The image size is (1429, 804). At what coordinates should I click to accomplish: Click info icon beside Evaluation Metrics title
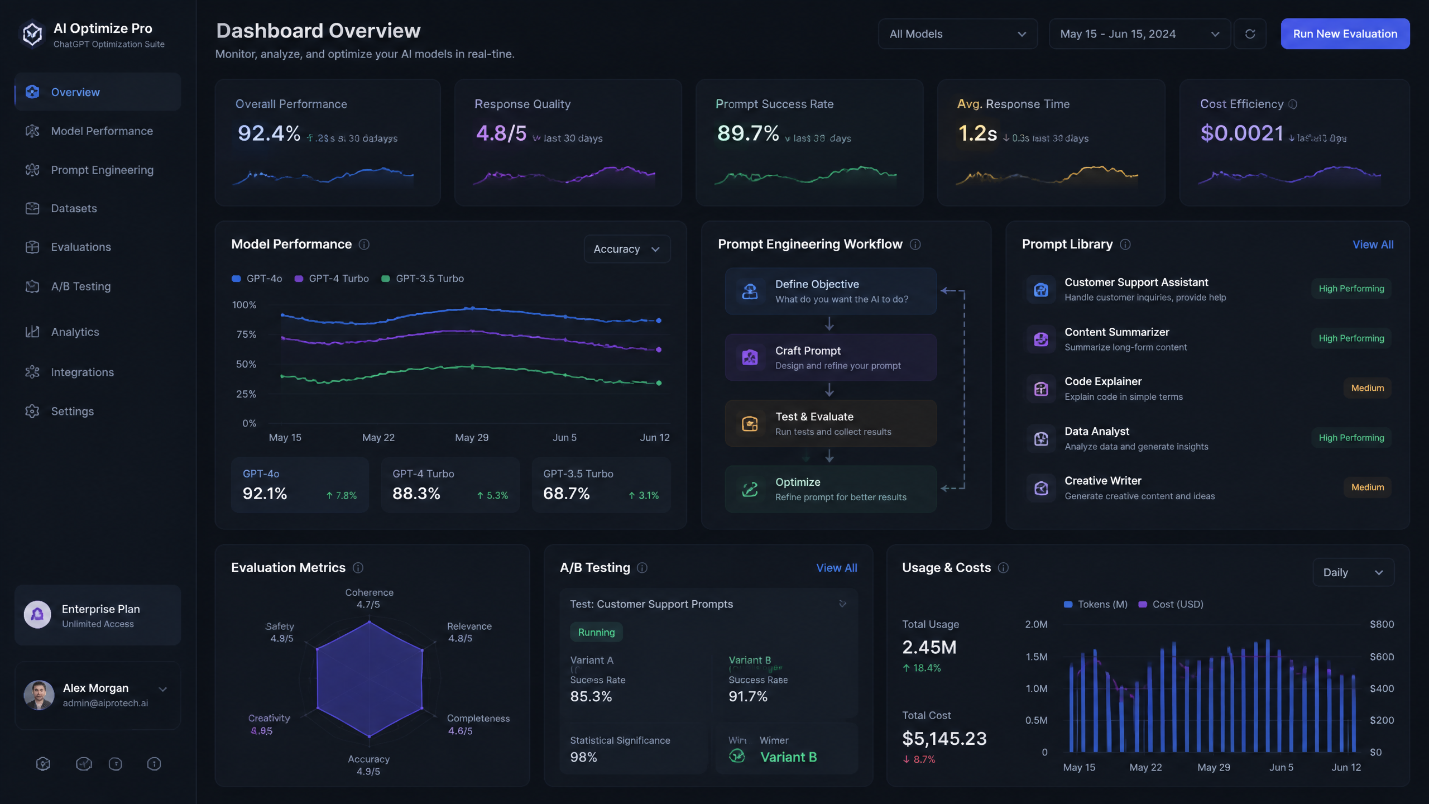pos(358,568)
